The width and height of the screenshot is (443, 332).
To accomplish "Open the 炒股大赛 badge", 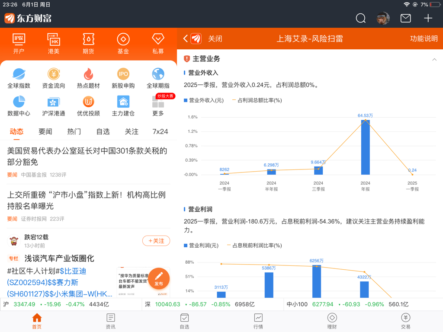I will click(x=166, y=96).
